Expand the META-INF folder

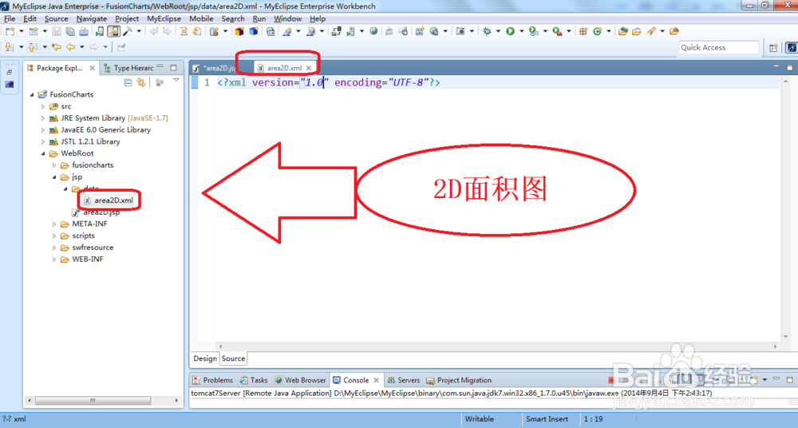tap(54, 224)
